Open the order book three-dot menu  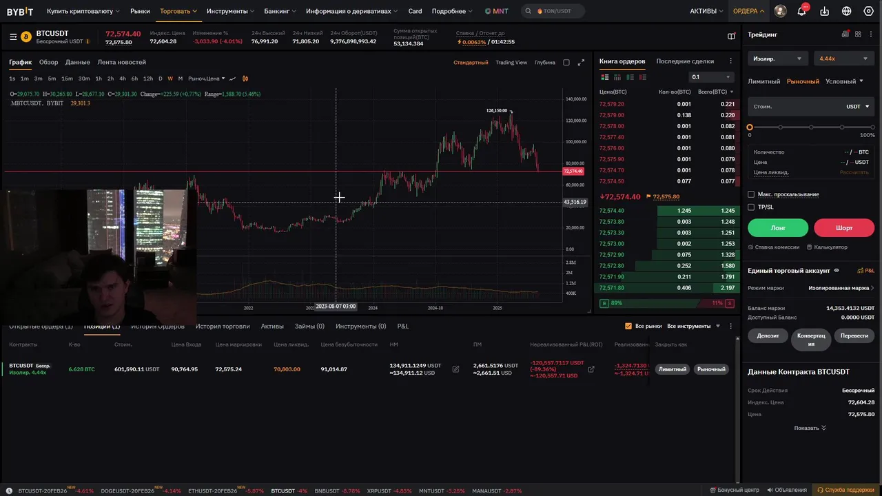point(730,61)
